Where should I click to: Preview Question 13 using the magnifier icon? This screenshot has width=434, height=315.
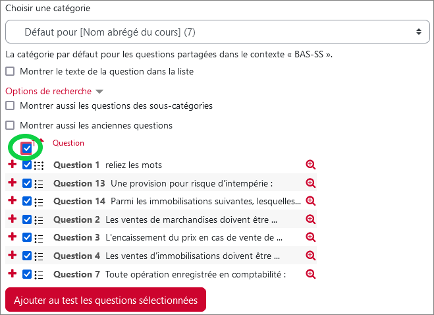[311, 183]
